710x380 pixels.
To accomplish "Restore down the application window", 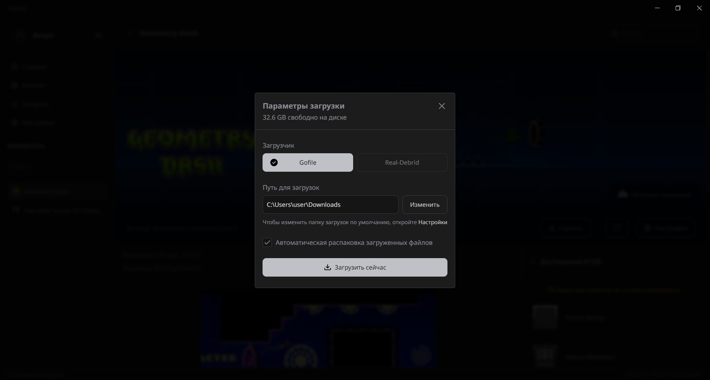I will [x=678, y=8].
